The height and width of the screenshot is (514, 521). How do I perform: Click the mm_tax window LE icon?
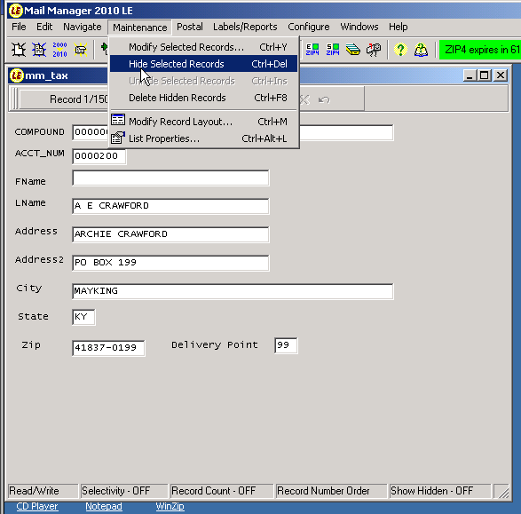pos(17,75)
